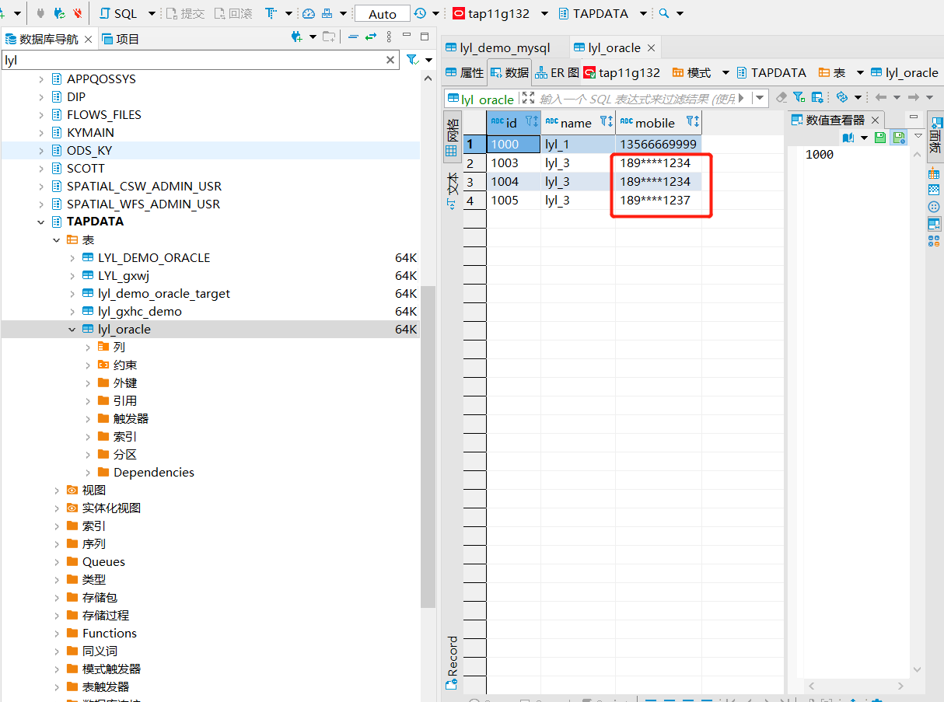Click the 属性 properties tab

(464, 73)
